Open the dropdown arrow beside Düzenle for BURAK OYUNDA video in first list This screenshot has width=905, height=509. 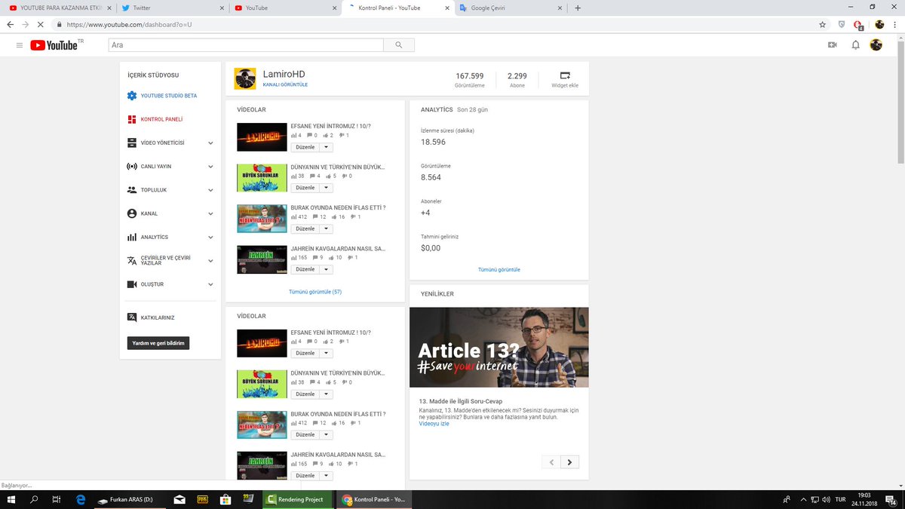pyautogui.click(x=326, y=228)
